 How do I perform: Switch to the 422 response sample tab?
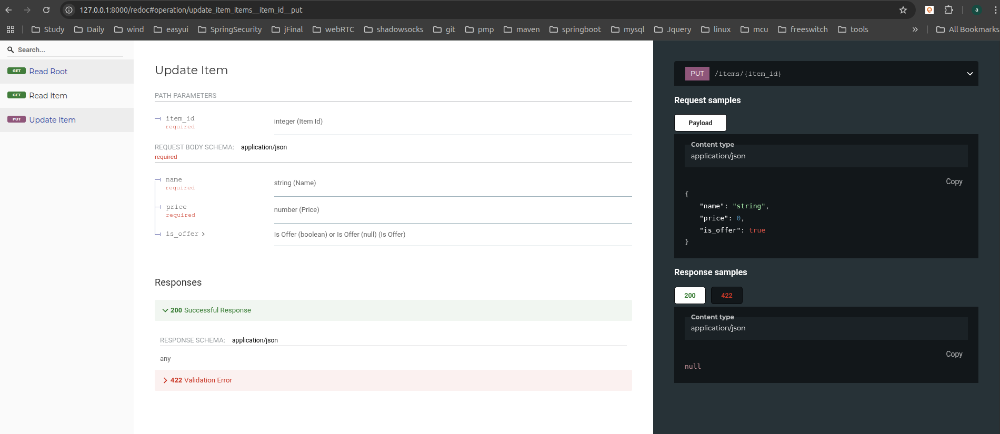click(x=726, y=296)
